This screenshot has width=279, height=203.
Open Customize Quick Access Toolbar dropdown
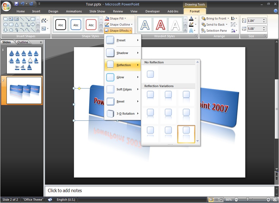39,4
